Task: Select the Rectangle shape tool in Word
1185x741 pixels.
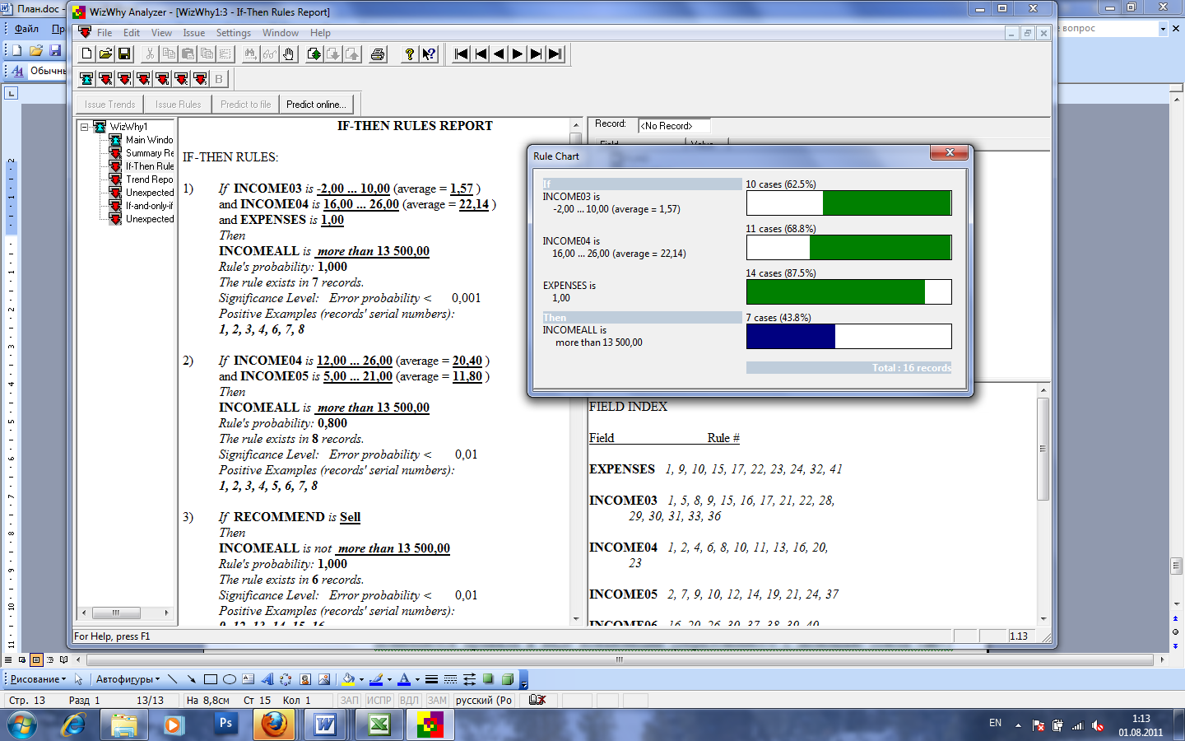Action: (210, 679)
